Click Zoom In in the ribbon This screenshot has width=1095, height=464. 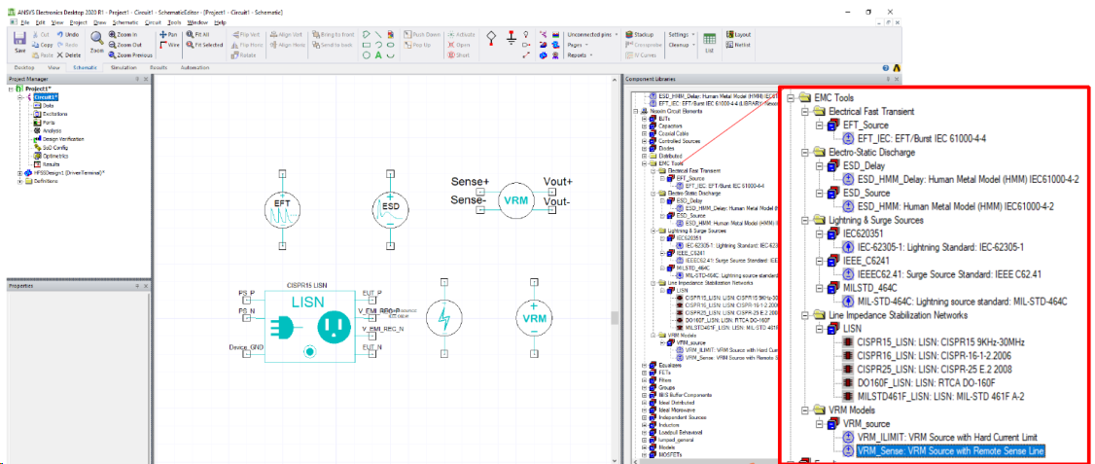[x=124, y=34]
